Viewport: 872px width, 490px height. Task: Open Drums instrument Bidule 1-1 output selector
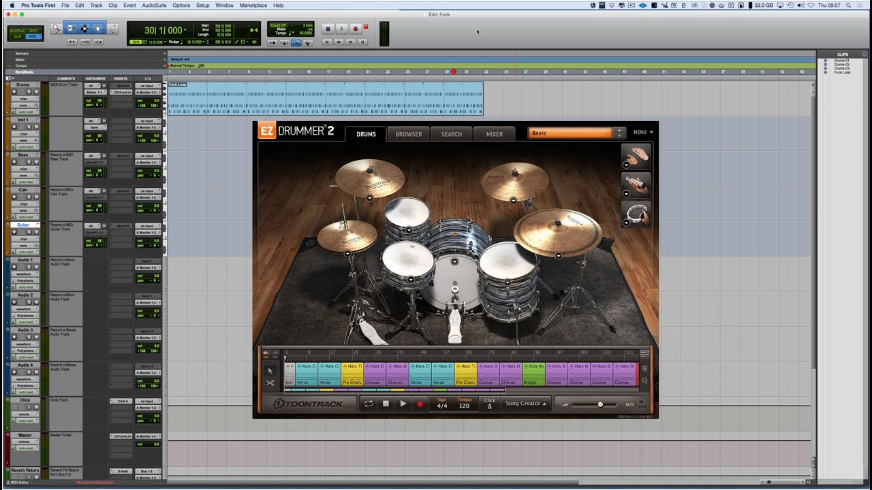click(95, 92)
